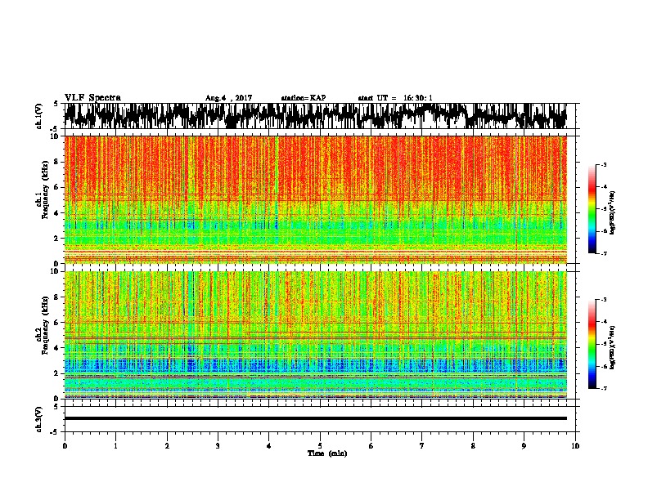Click time-axis tick label "1"
This screenshot has height=500, width=648.
click(115, 446)
